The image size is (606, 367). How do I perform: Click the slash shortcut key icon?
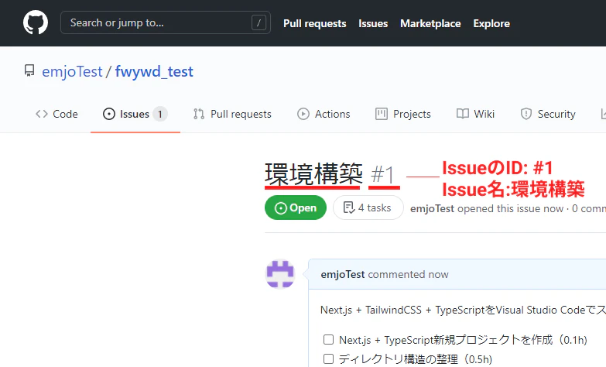tap(258, 22)
